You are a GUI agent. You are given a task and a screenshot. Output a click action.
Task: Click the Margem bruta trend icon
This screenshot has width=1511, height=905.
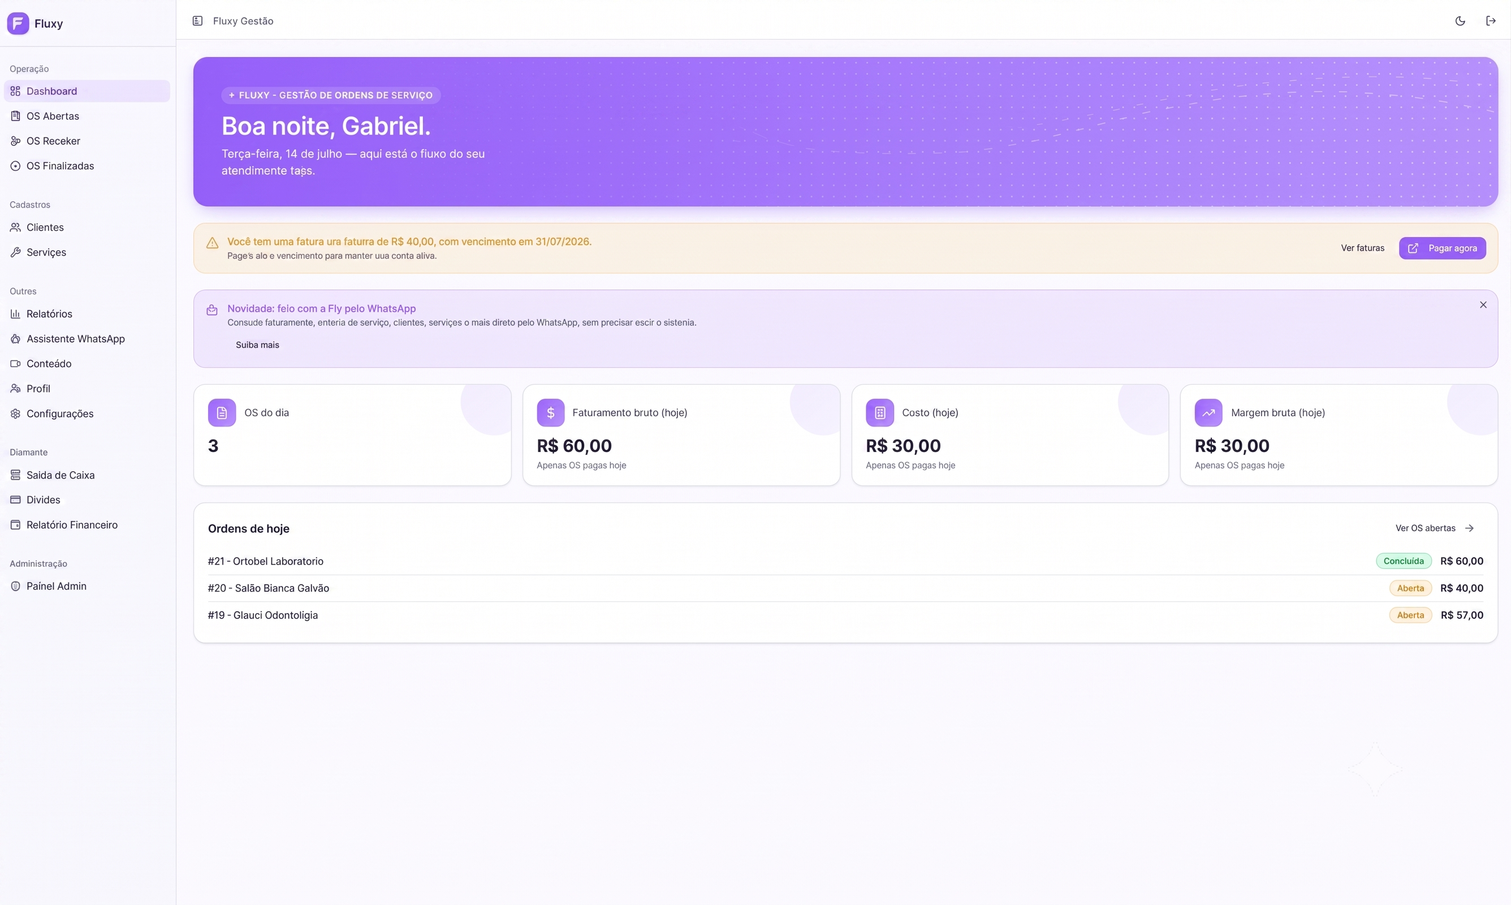pos(1208,413)
